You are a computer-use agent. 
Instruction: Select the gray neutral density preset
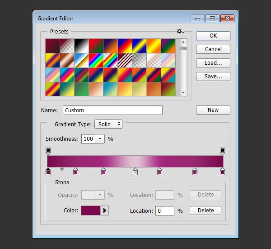coord(139,61)
